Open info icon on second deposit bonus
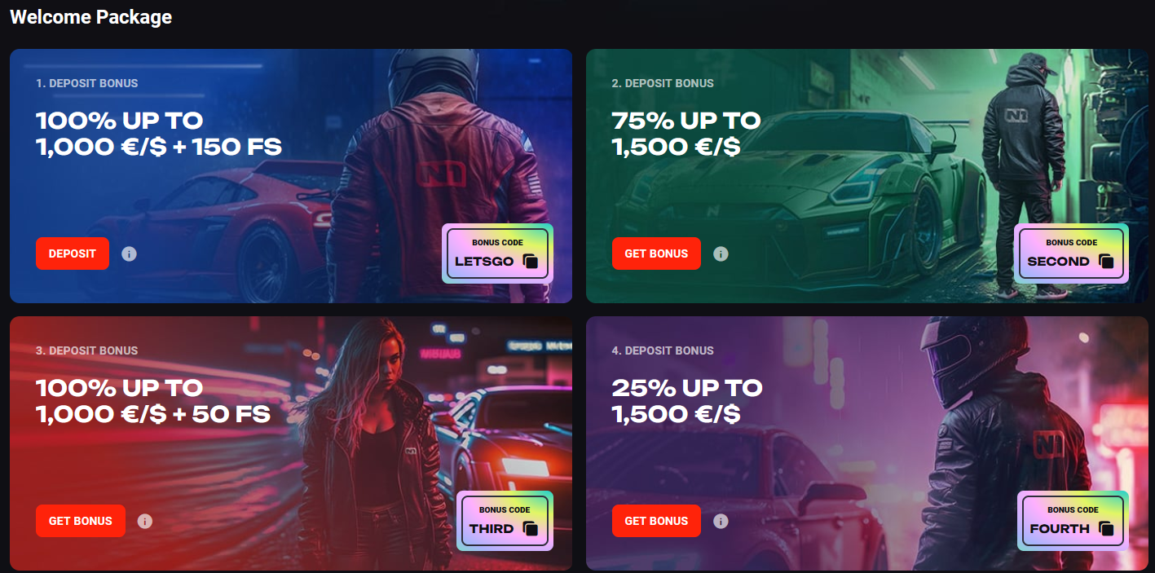 tap(721, 253)
